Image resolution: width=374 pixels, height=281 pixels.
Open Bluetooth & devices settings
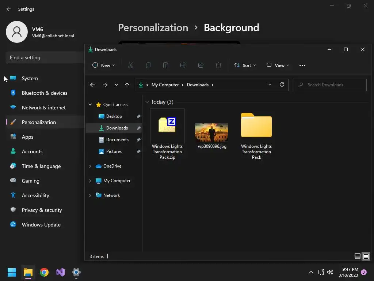coord(45,93)
